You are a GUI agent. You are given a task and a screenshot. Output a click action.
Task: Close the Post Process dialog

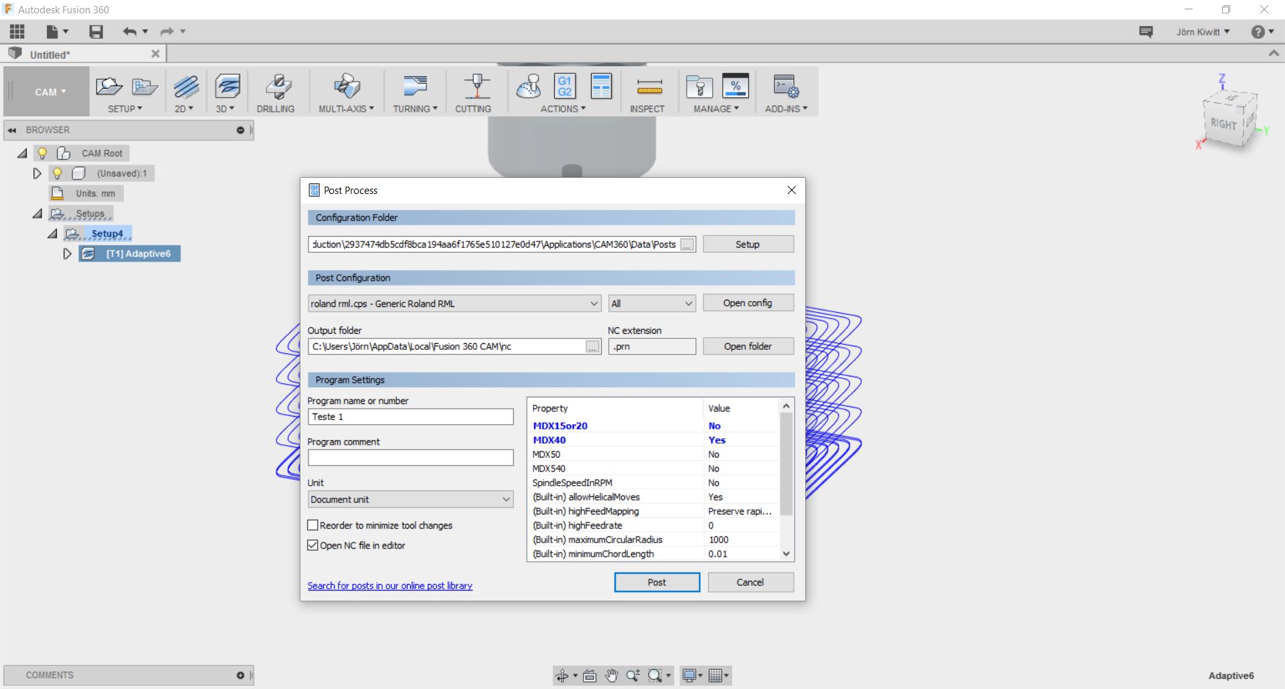[x=792, y=190]
